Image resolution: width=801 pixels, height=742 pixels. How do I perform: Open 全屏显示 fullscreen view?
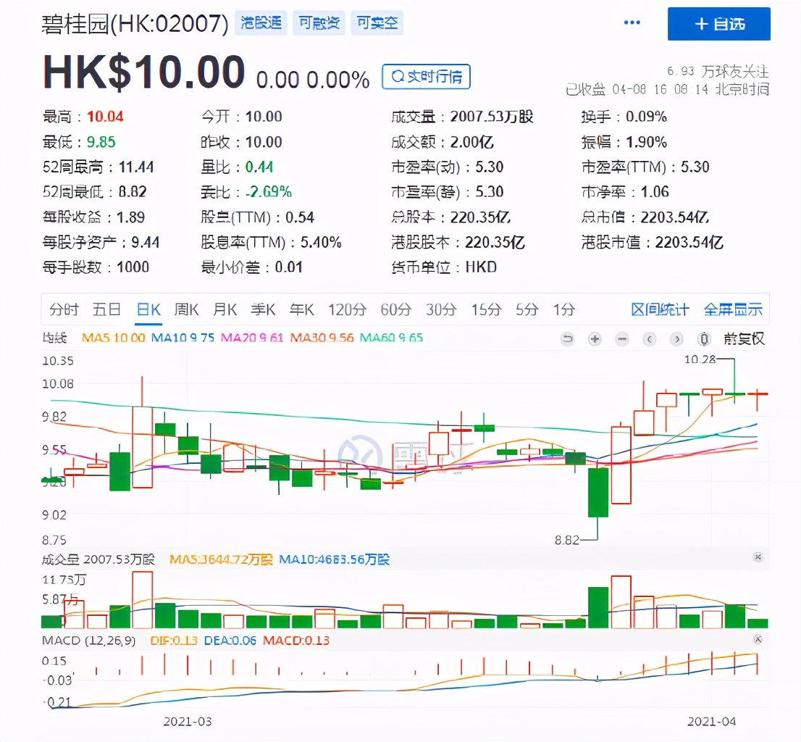pos(733,309)
